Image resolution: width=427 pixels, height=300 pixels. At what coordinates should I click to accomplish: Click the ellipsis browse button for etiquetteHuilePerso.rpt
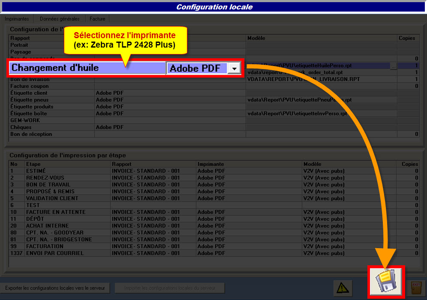coord(393,66)
